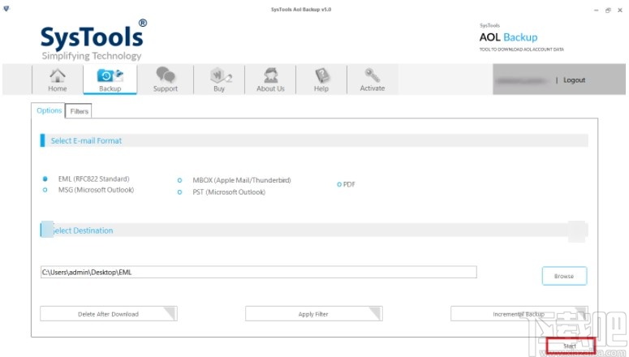
Task: Open the Home toolbar icon
Action: 58,80
